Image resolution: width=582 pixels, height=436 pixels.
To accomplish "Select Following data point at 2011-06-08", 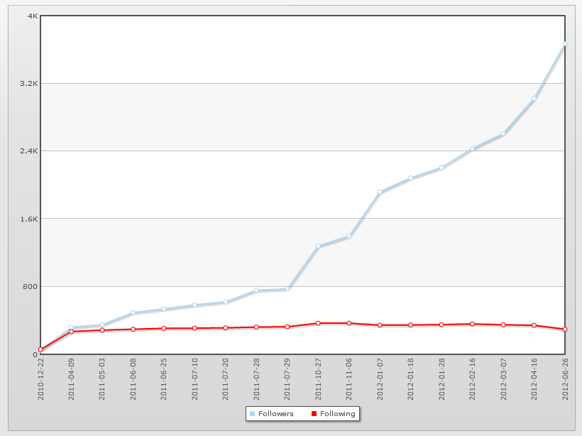I will click(133, 329).
